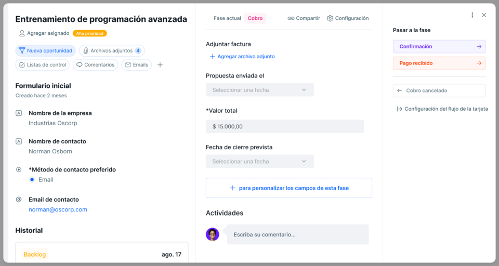Open the Archivos adjuntos tab
Viewport: 499px width, 266px height.
tap(111, 51)
